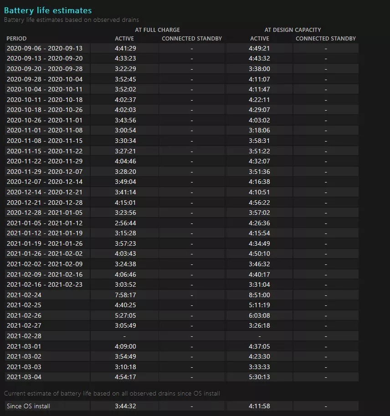Click the 3:00:54 full charge value
Image resolution: width=390 pixels, height=416 pixels.
click(x=125, y=130)
